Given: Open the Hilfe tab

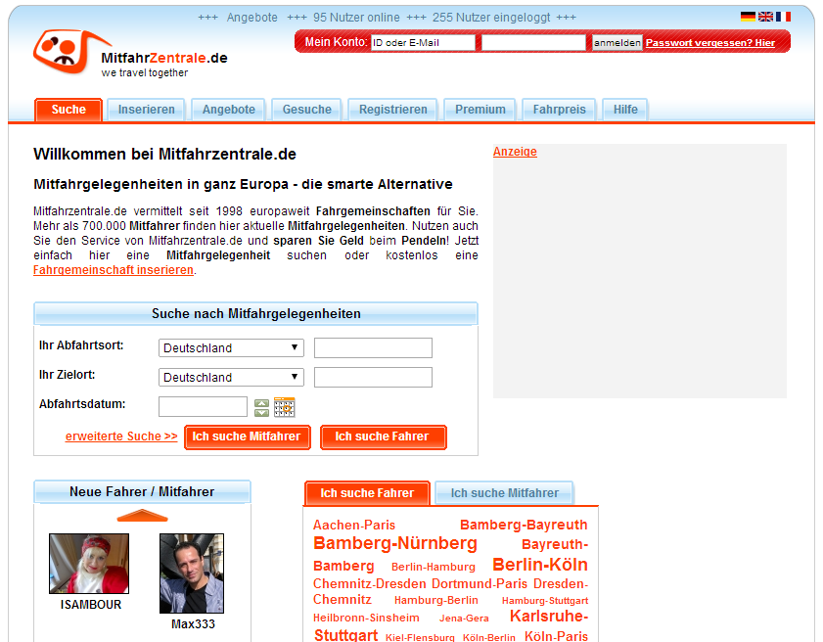Looking at the screenshot, I should [625, 110].
